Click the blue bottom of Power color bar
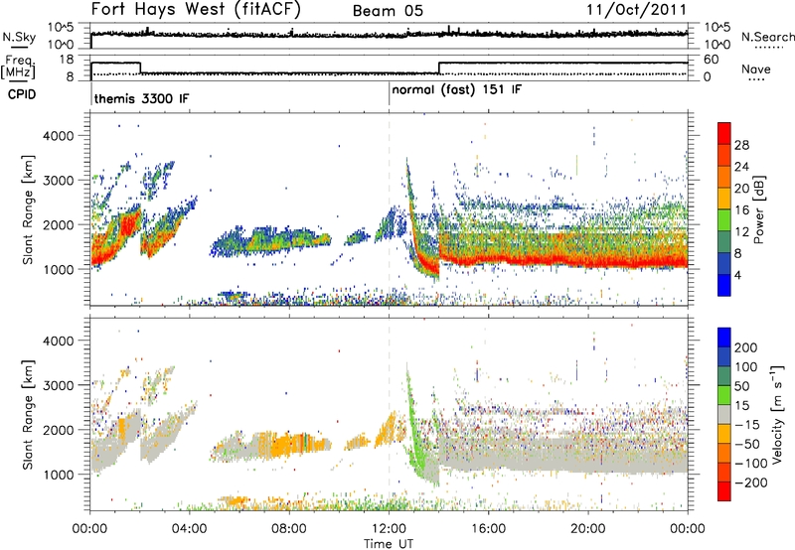 [x=724, y=285]
